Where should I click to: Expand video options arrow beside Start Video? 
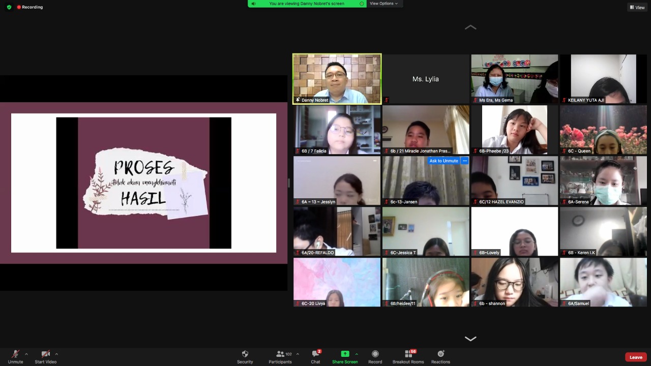[56, 354]
